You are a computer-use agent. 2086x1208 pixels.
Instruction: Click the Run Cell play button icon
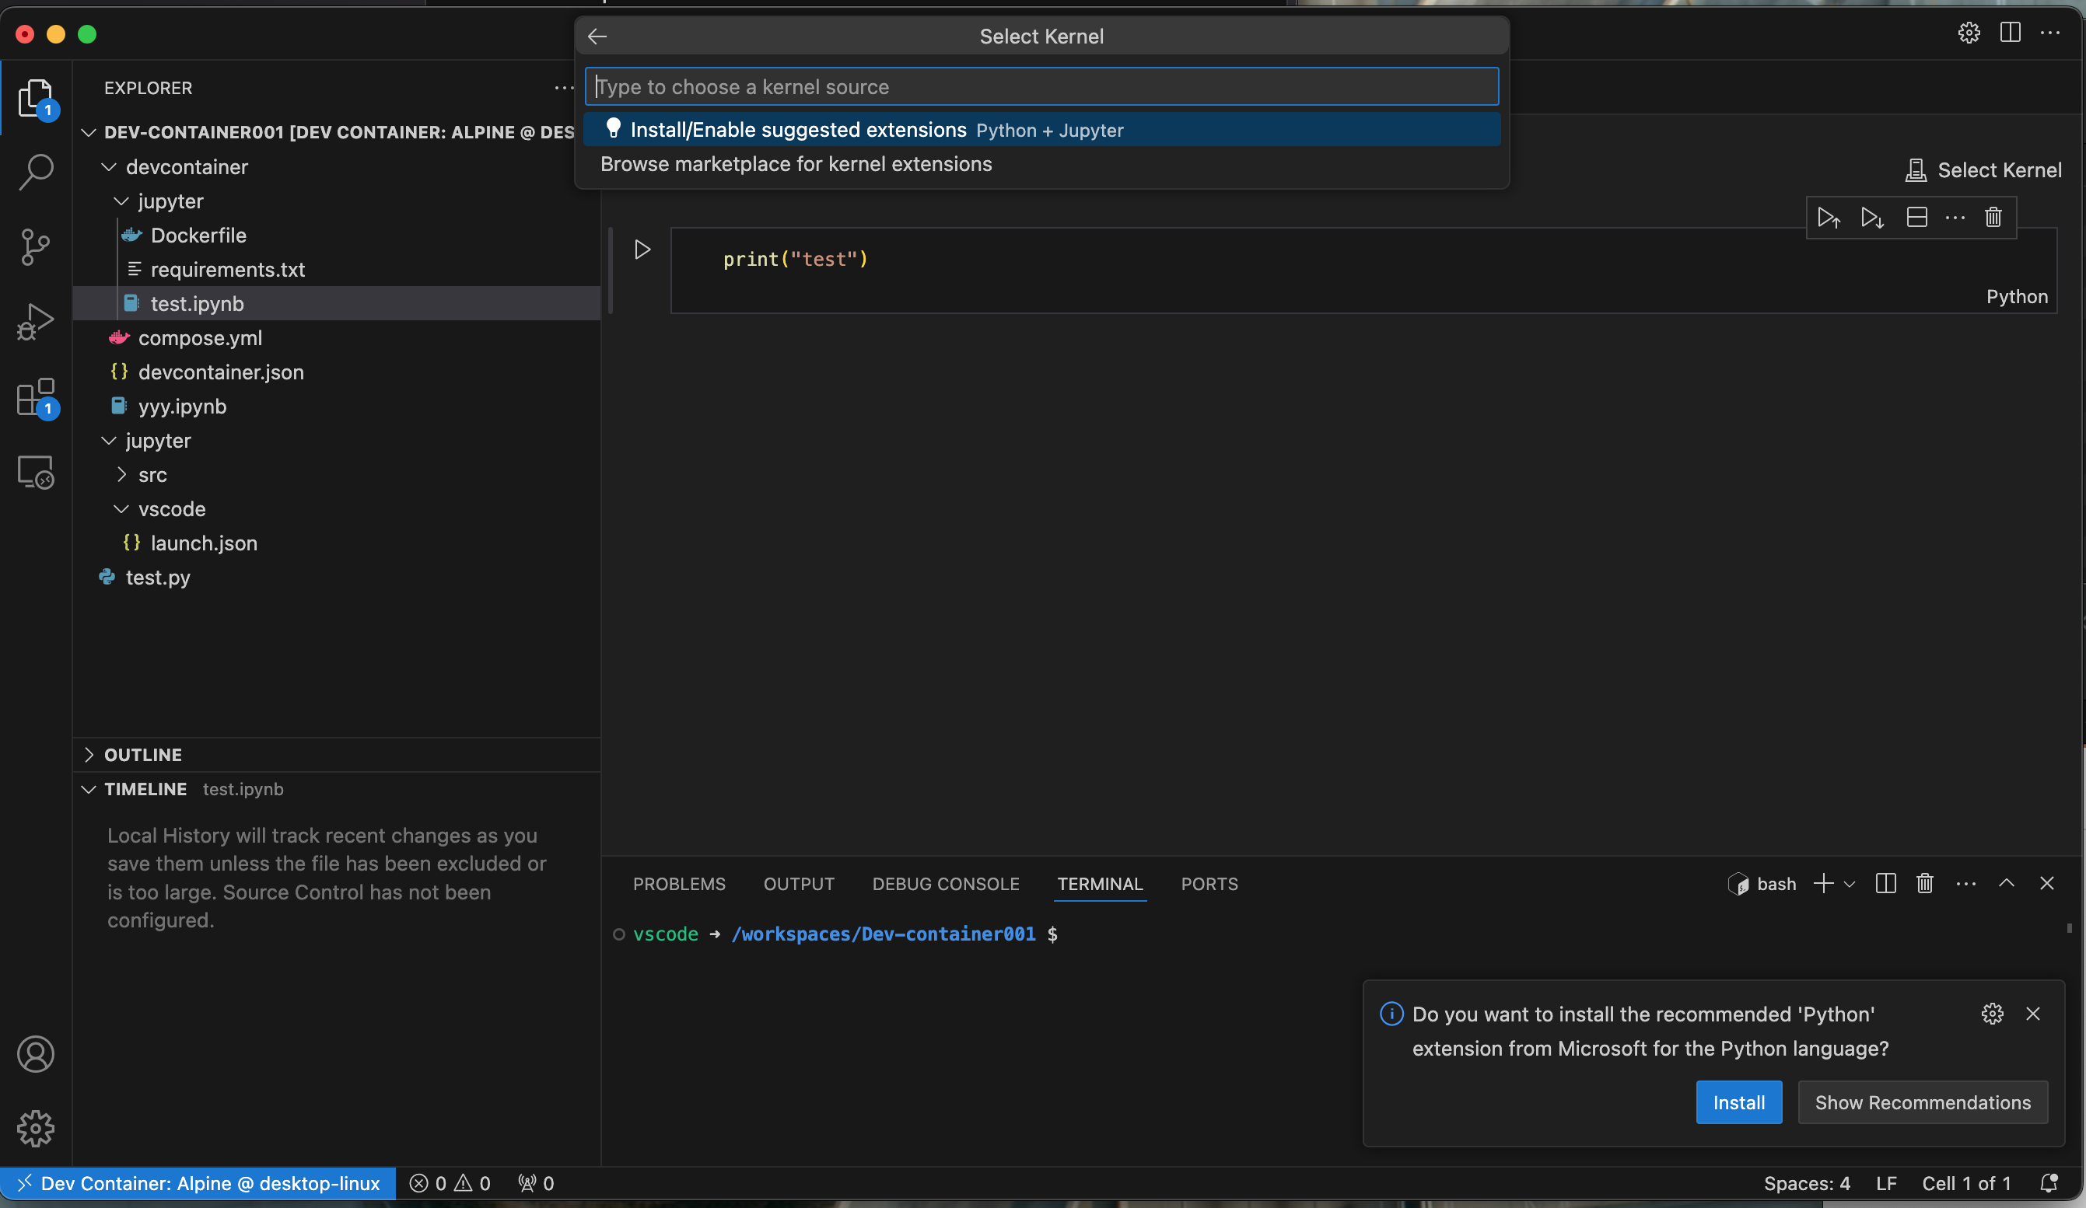tap(642, 249)
